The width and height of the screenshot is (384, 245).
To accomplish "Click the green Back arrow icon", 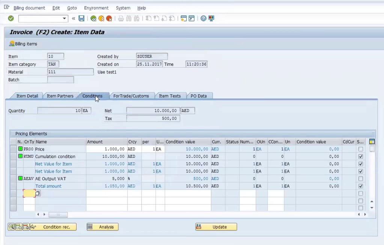I will [93, 18].
